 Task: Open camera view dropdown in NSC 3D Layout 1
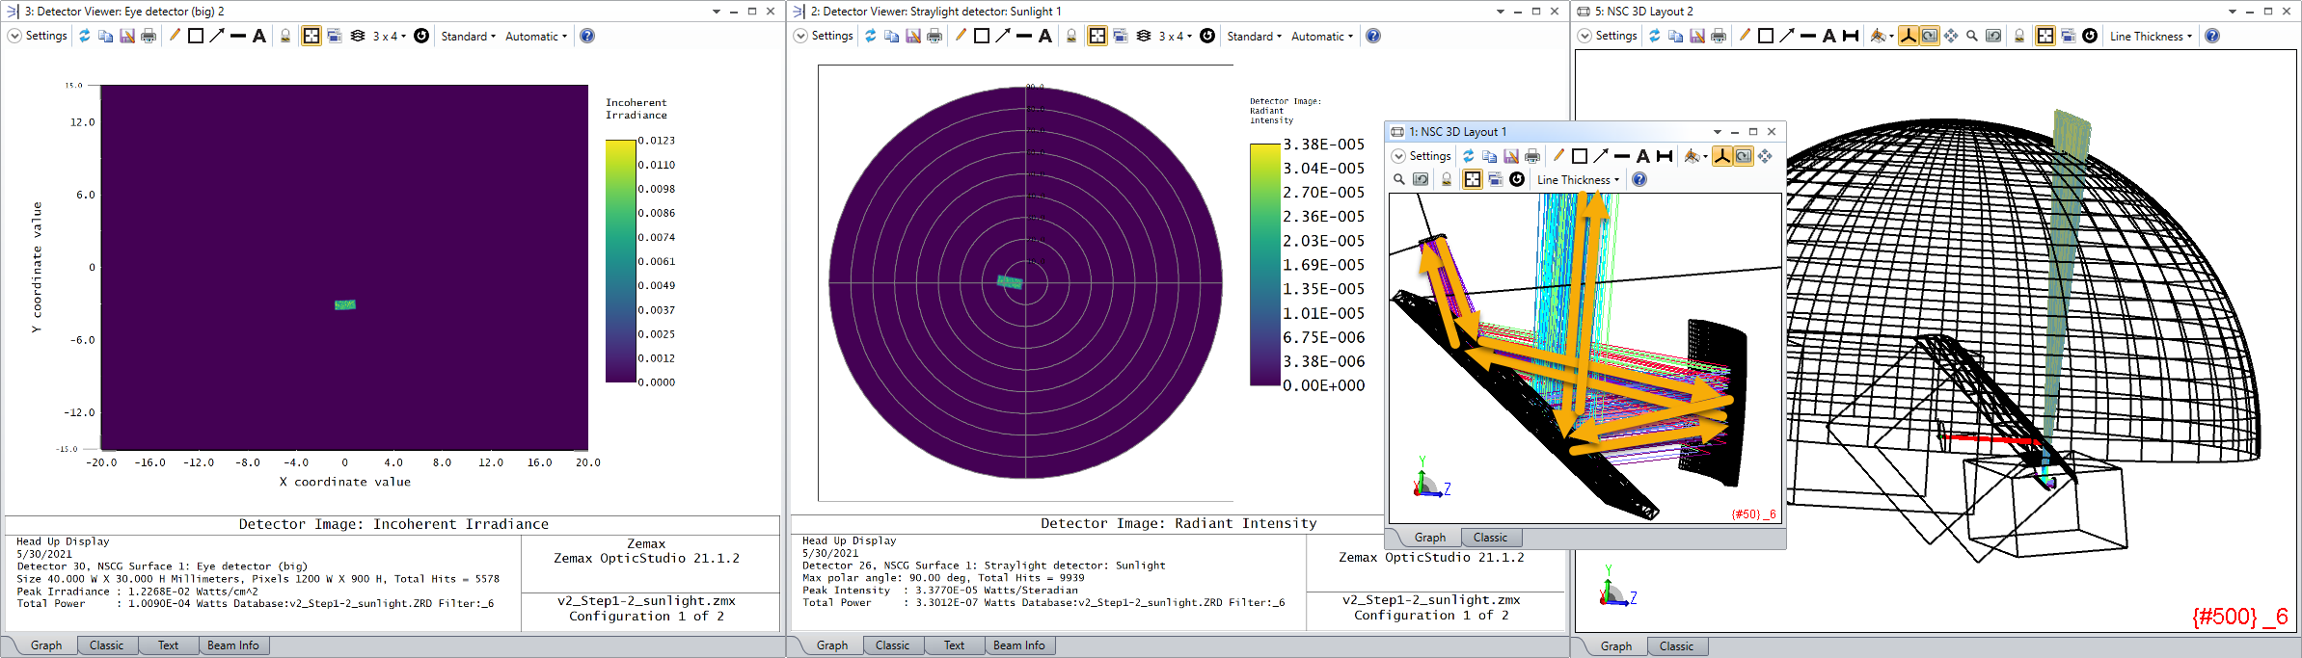click(1695, 156)
